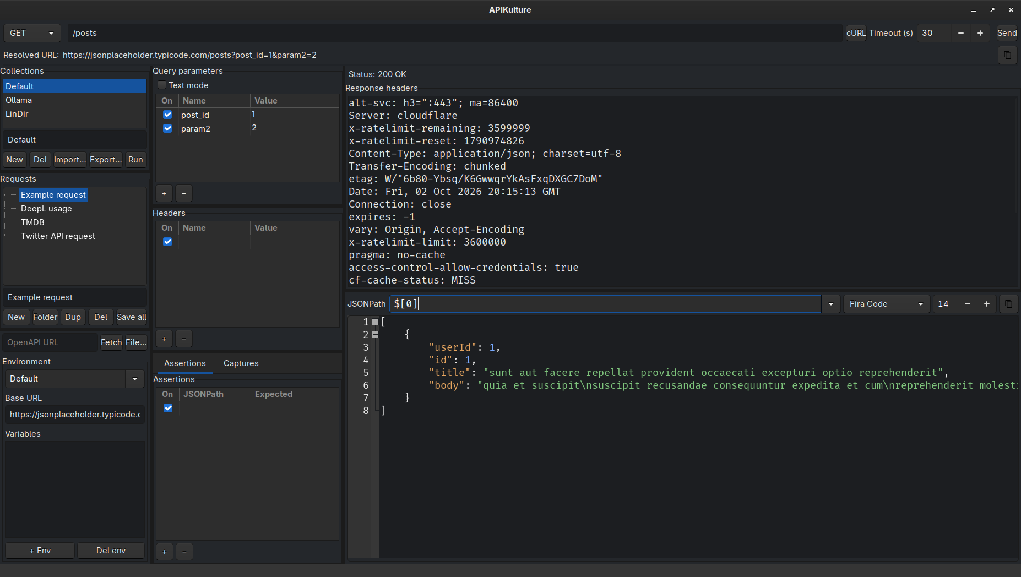
Task: Click Save all requests button
Action: pyautogui.click(x=131, y=317)
